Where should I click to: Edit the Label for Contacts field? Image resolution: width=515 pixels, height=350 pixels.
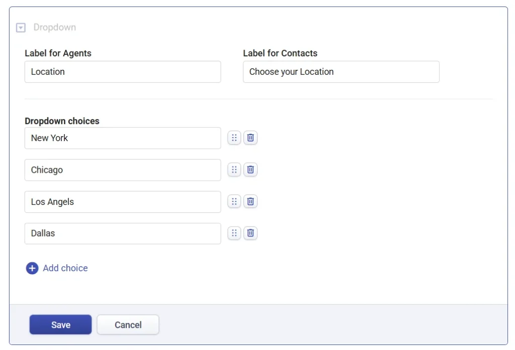point(341,72)
